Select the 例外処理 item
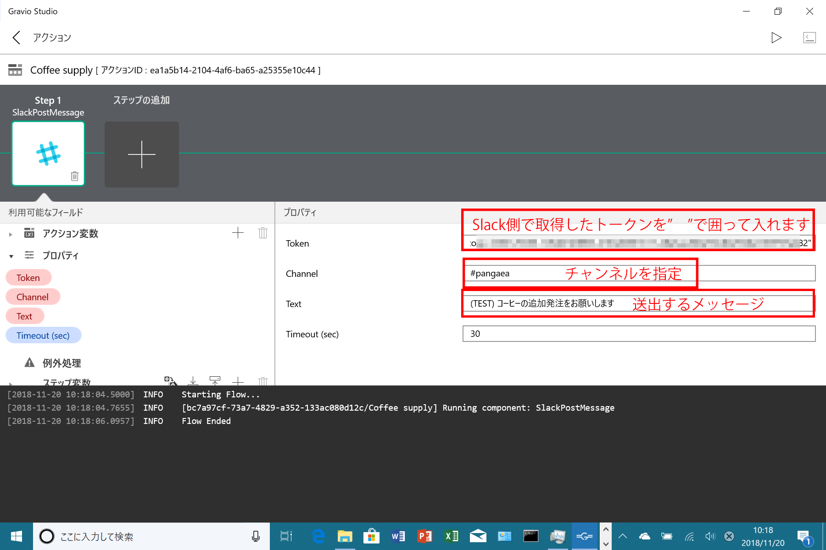The height and width of the screenshot is (550, 826). (x=61, y=363)
